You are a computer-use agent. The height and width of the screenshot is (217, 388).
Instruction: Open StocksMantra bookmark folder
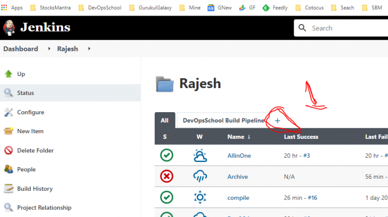click(x=50, y=8)
